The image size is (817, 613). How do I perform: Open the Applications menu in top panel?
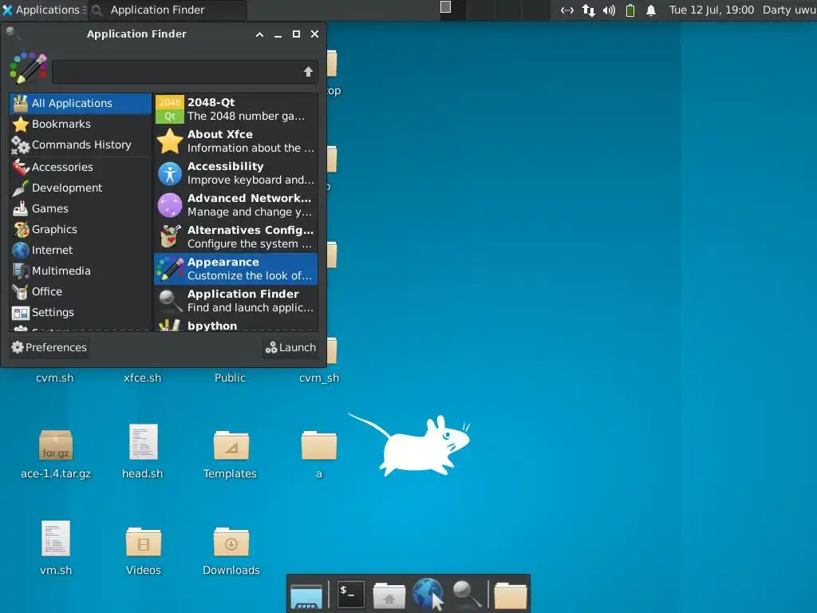[x=43, y=10]
